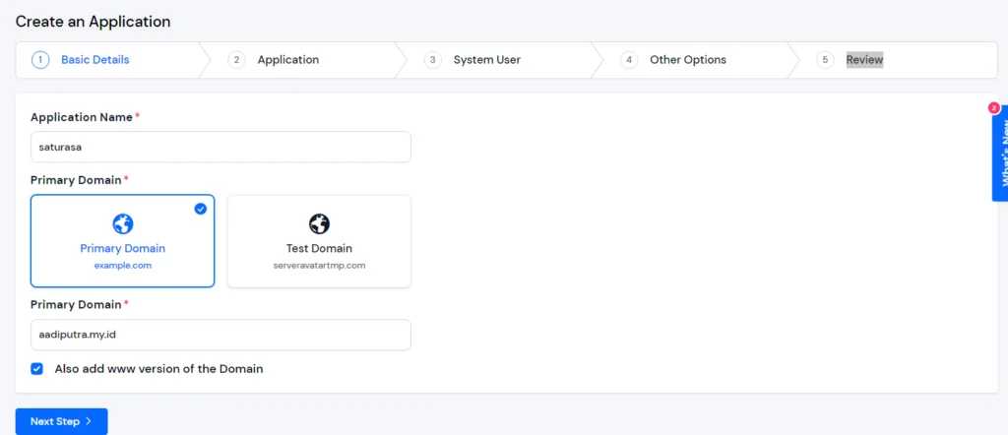
Task: Click the example.com text on domain card
Action: pyautogui.click(x=123, y=265)
